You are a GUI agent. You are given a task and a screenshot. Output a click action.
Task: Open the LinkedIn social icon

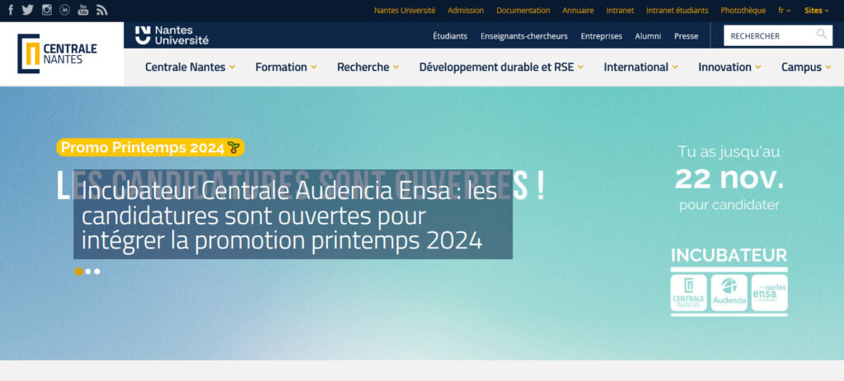64,10
